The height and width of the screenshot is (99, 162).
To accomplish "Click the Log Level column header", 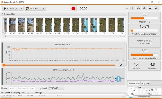I will 21,93.
